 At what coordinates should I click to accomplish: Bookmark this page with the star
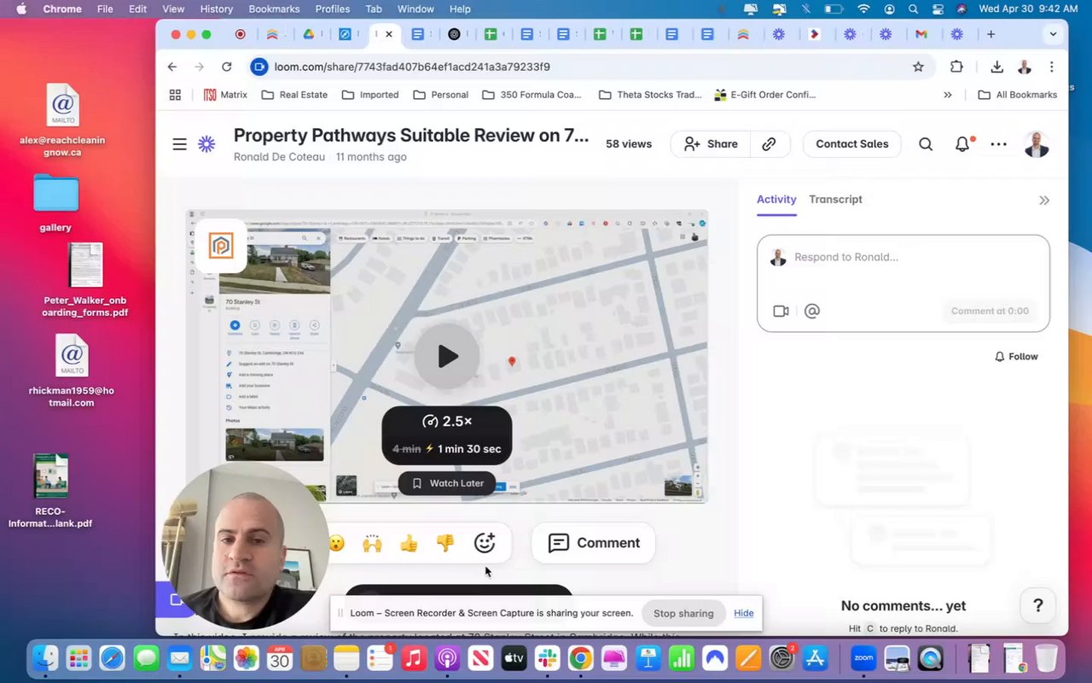pyautogui.click(x=918, y=67)
